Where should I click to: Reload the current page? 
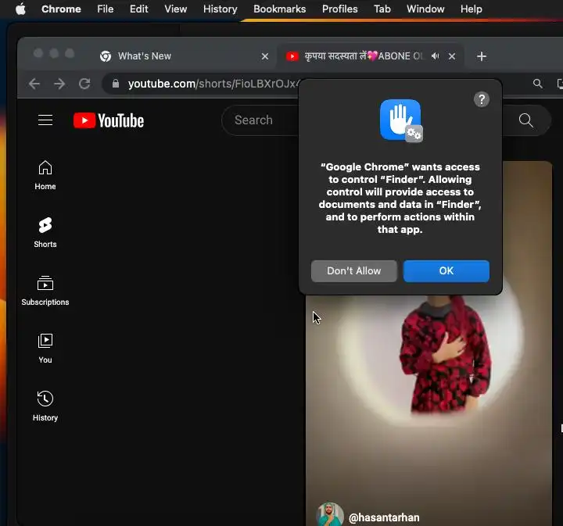[84, 84]
